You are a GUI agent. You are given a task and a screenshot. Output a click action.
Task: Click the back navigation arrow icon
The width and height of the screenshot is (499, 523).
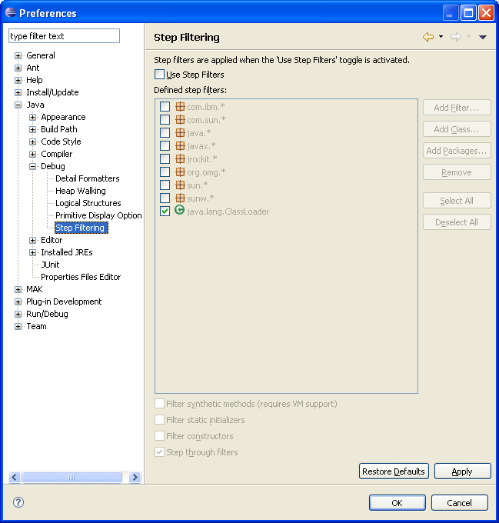(428, 37)
